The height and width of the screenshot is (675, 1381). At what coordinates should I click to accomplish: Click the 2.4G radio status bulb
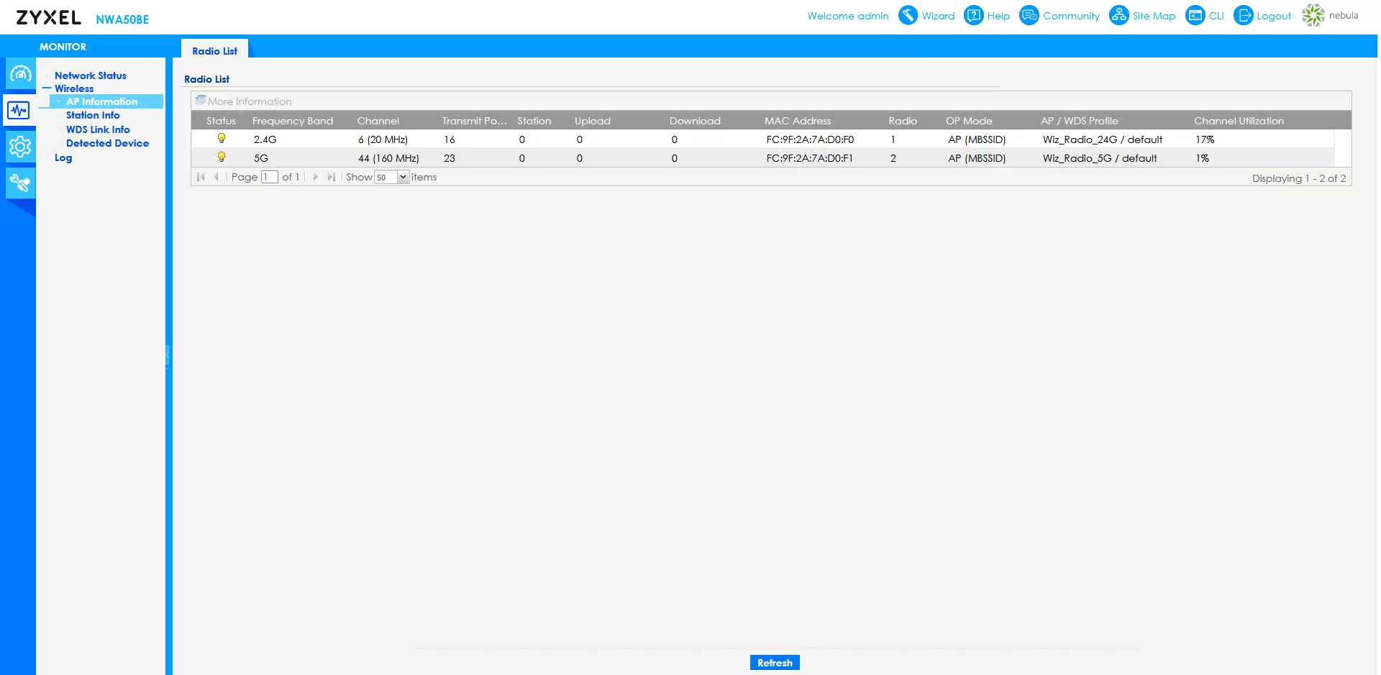click(222, 139)
